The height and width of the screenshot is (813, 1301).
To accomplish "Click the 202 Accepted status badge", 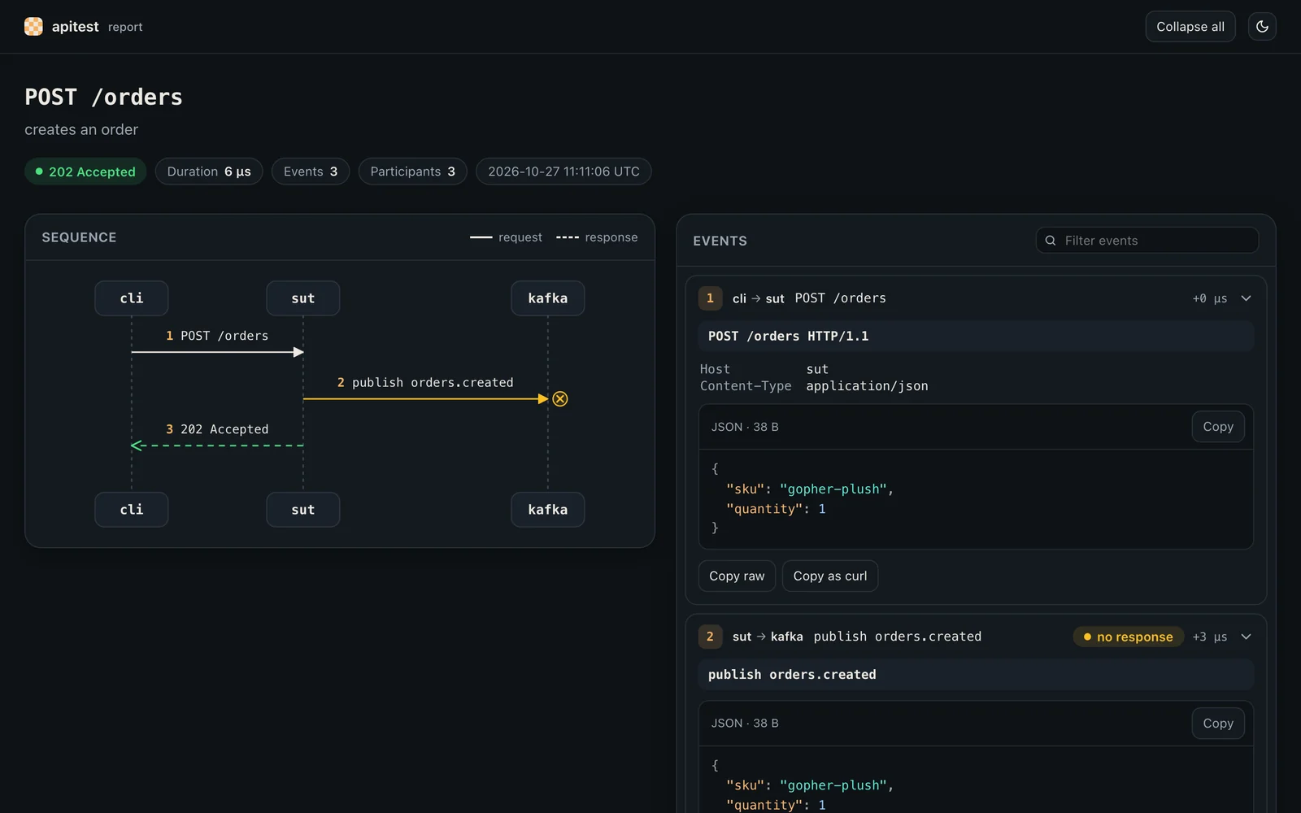I will tap(85, 172).
